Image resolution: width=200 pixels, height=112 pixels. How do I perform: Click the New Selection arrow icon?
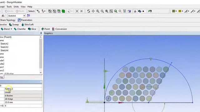[38, 11]
